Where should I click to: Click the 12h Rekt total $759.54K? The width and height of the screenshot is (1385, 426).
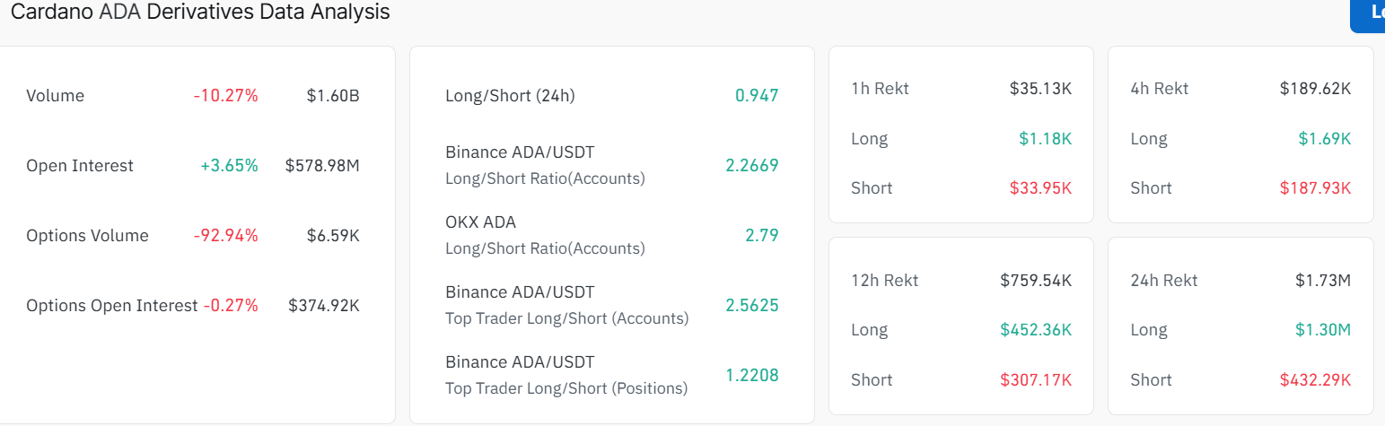(1036, 281)
